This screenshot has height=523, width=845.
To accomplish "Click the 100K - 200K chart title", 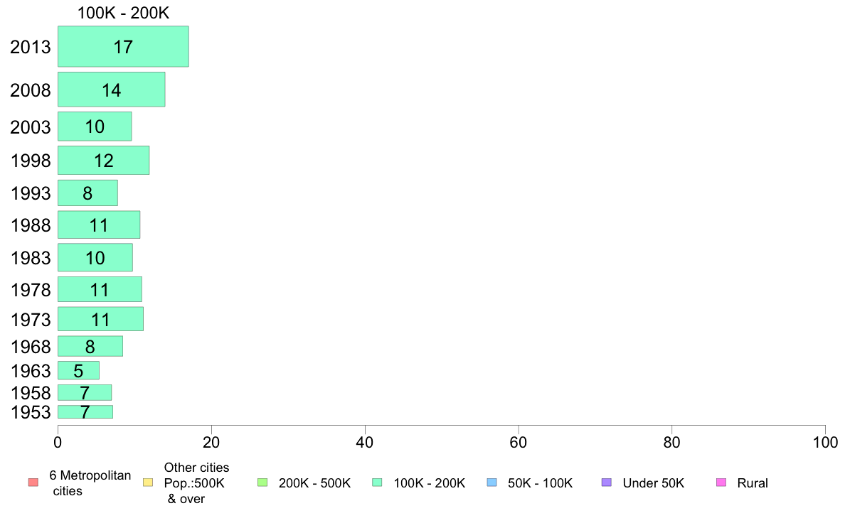I will pyautogui.click(x=124, y=13).
